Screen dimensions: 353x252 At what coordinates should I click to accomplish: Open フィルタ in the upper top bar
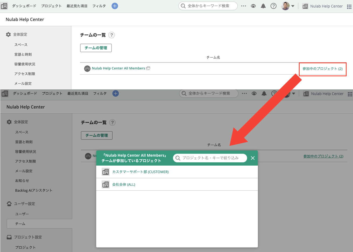tap(99, 6)
